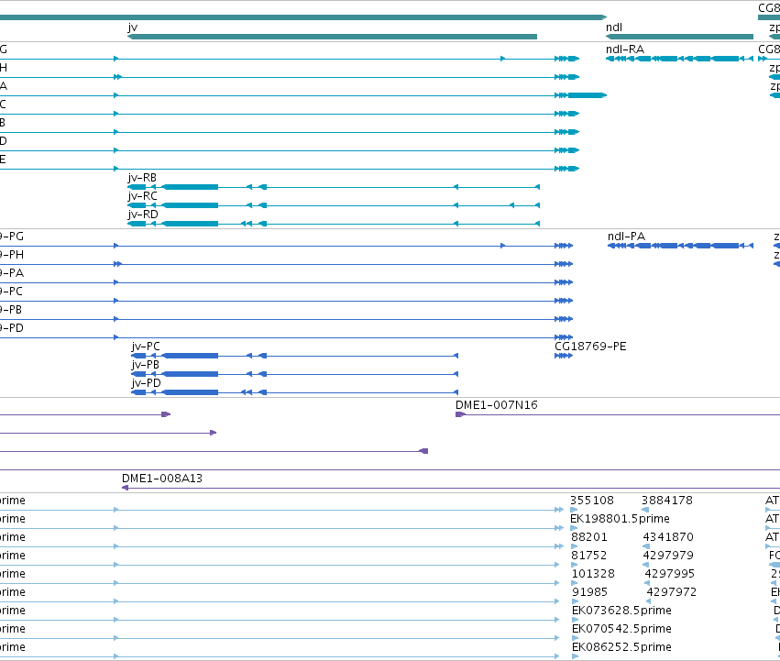This screenshot has height=661, width=780.
Task: Click the 81752 EST label
Action: (589, 556)
